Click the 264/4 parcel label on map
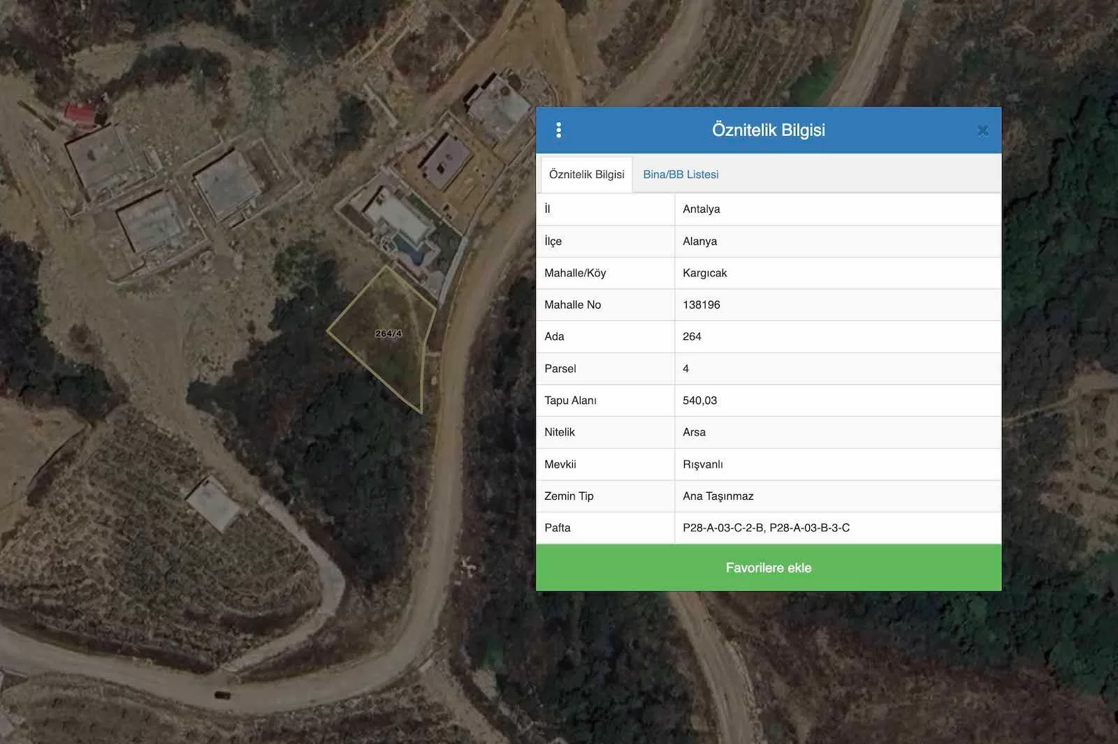 pos(389,334)
